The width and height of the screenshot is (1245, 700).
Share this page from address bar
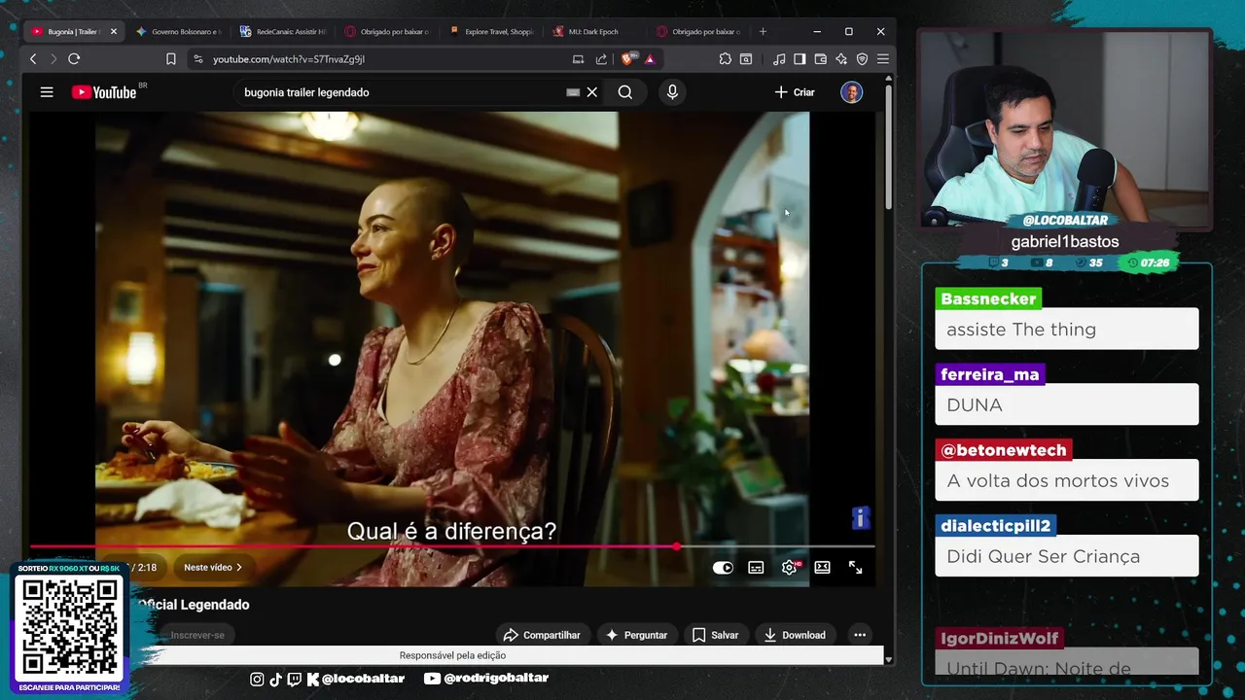601,59
